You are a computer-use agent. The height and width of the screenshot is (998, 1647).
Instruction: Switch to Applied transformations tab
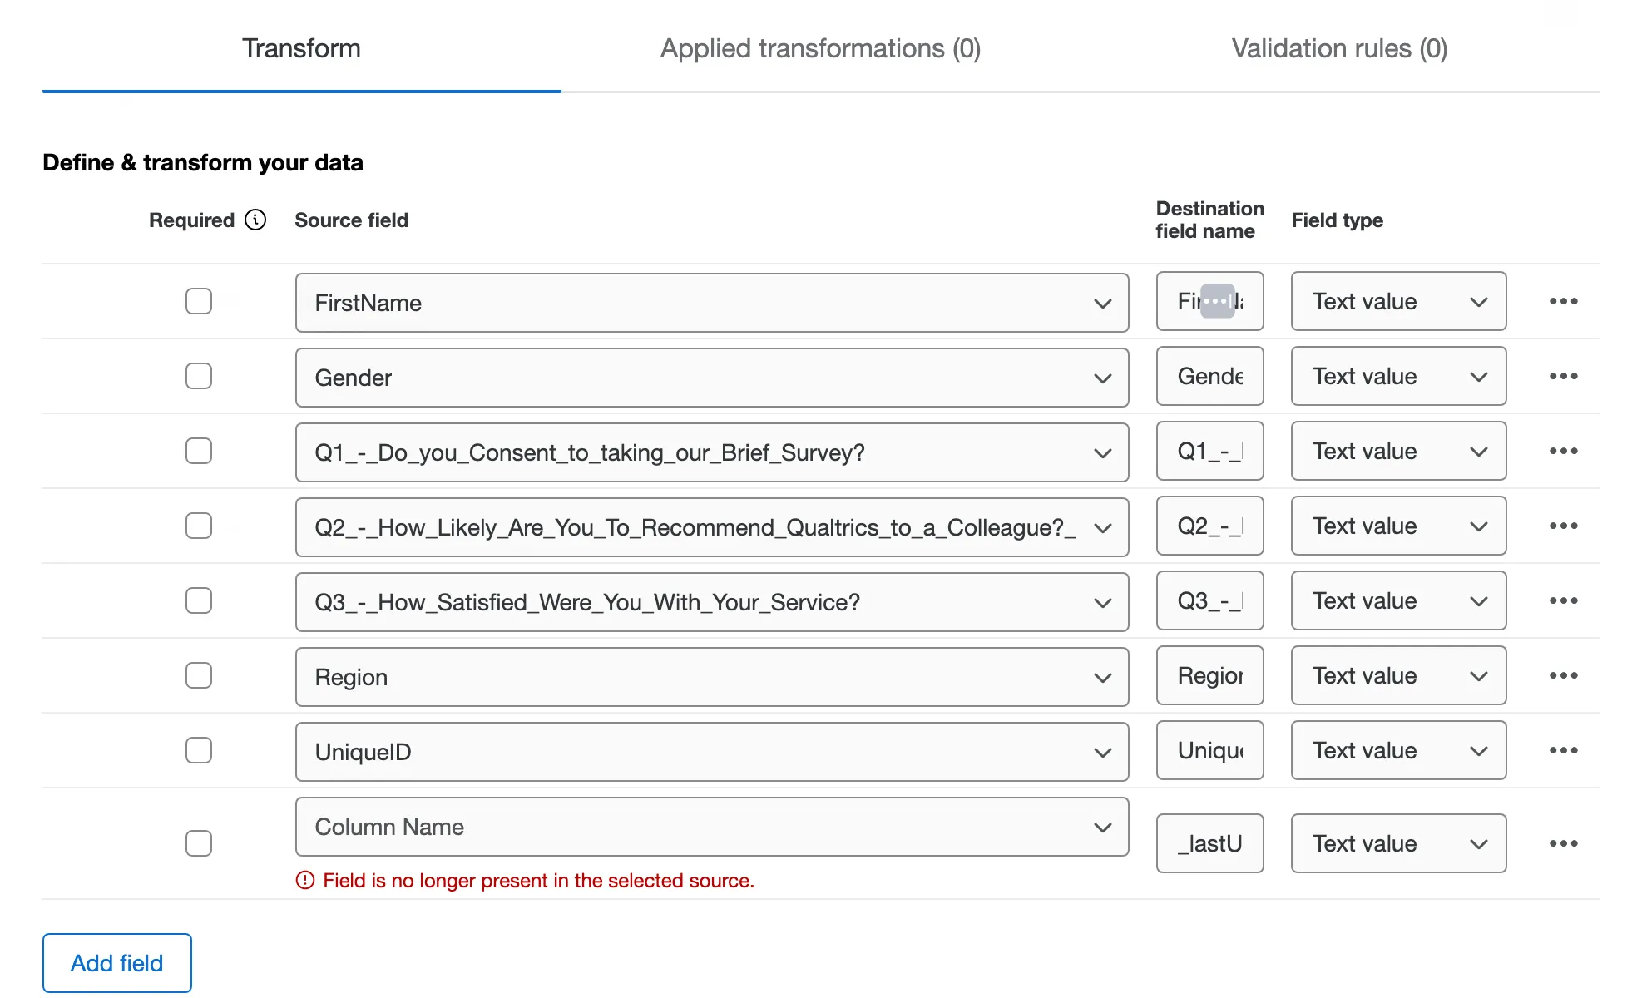coord(820,48)
